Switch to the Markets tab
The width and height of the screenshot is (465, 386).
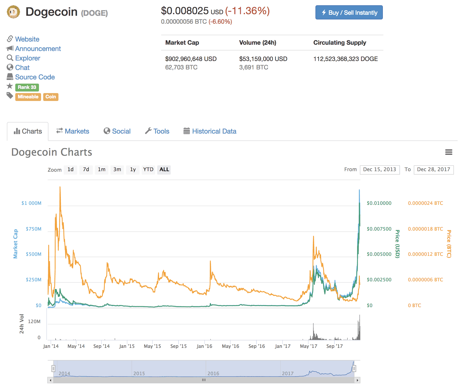(x=73, y=131)
